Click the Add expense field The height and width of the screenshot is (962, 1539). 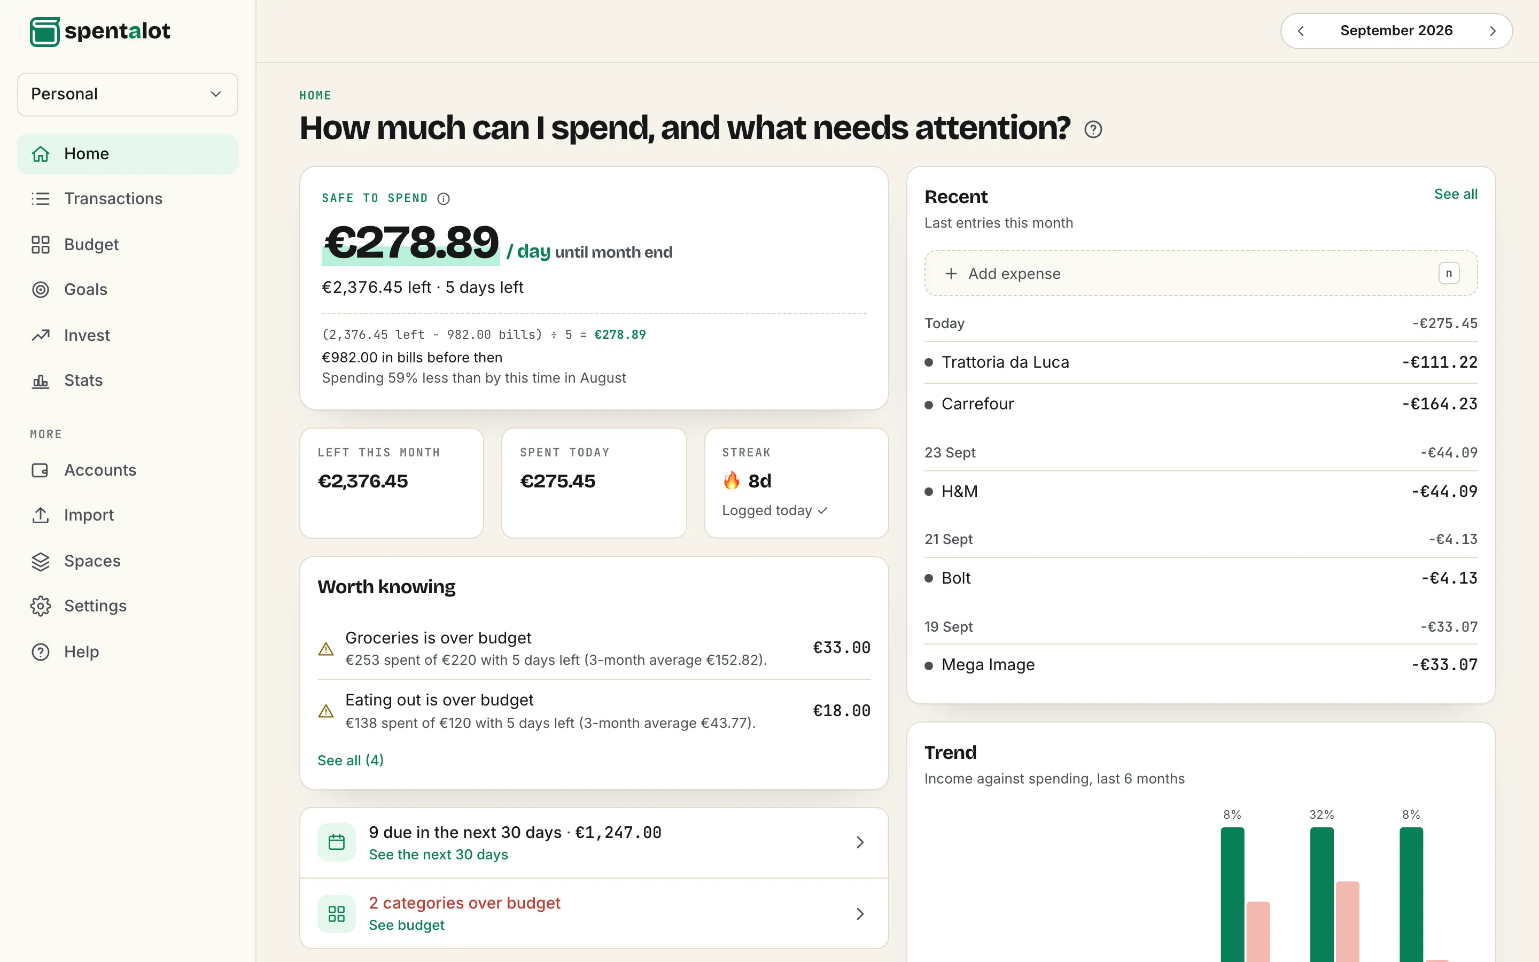pyautogui.click(x=1201, y=274)
